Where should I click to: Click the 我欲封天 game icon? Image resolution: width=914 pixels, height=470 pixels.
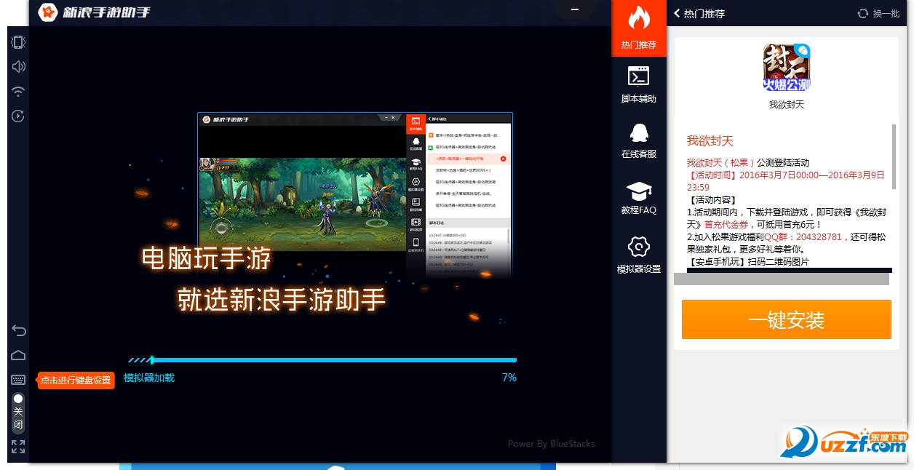pos(787,68)
